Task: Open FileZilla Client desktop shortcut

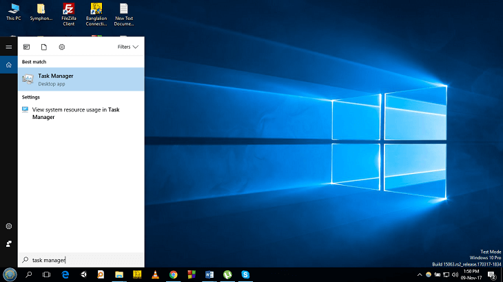Action: point(68,13)
